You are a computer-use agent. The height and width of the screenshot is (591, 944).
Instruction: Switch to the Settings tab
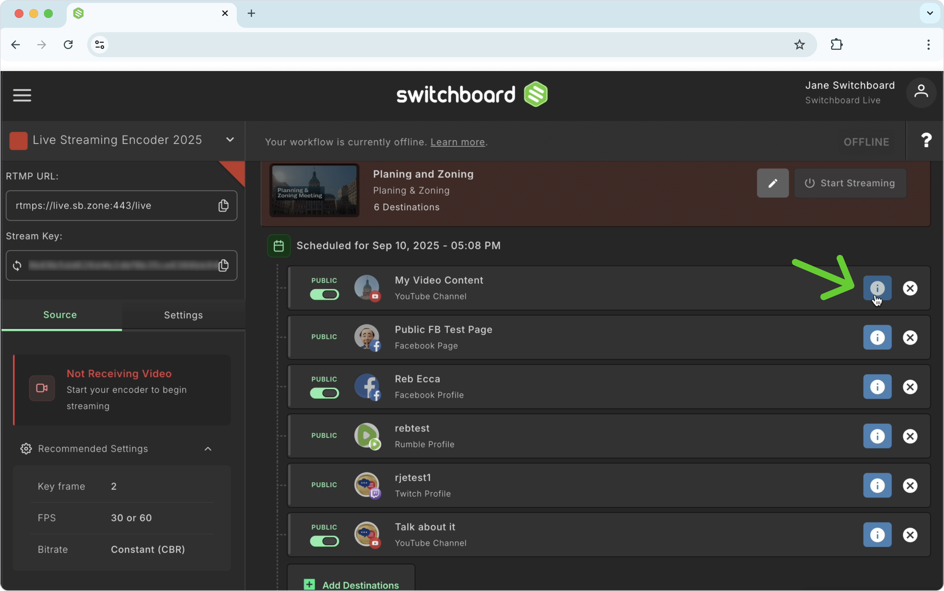click(x=183, y=315)
